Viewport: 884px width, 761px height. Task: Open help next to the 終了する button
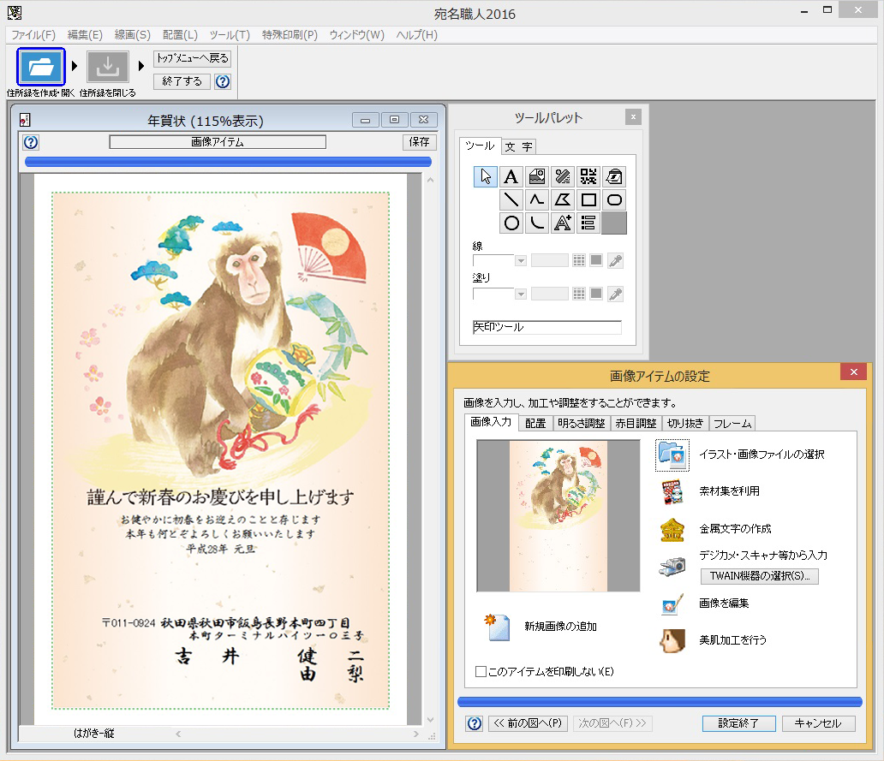223,81
